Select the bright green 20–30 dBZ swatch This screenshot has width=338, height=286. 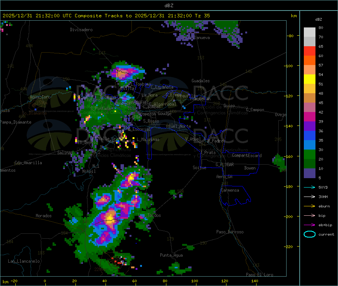(309, 154)
